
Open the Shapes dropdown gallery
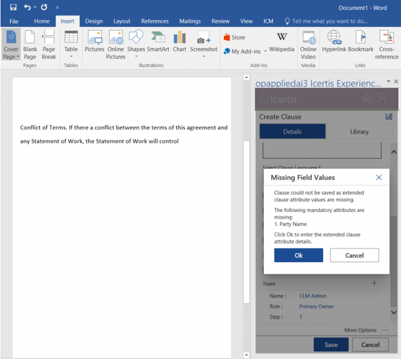tap(136, 56)
